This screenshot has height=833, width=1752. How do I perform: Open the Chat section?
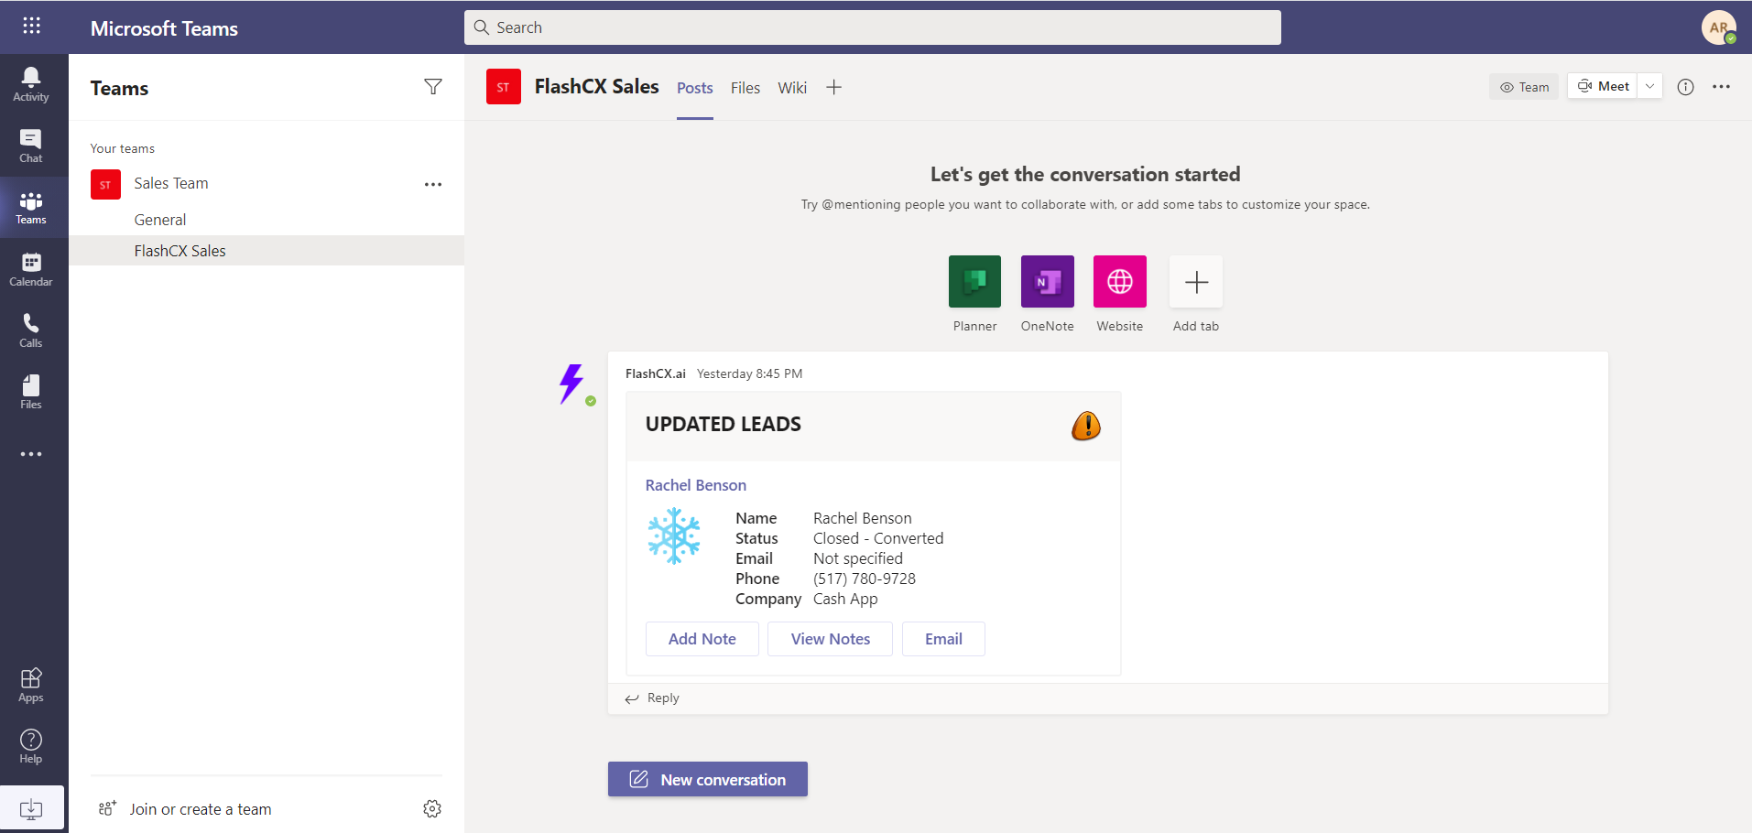click(x=31, y=146)
